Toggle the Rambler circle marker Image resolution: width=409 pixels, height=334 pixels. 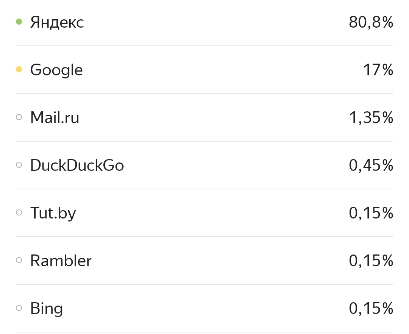19,261
